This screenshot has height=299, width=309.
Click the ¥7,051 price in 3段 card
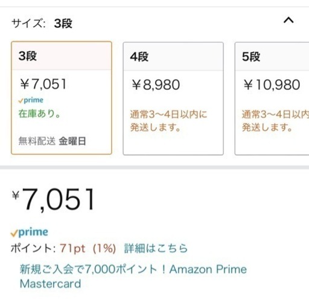(x=43, y=84)
